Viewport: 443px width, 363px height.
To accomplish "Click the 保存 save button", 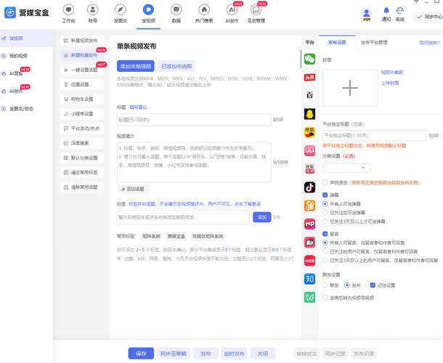I will (141, 354).
